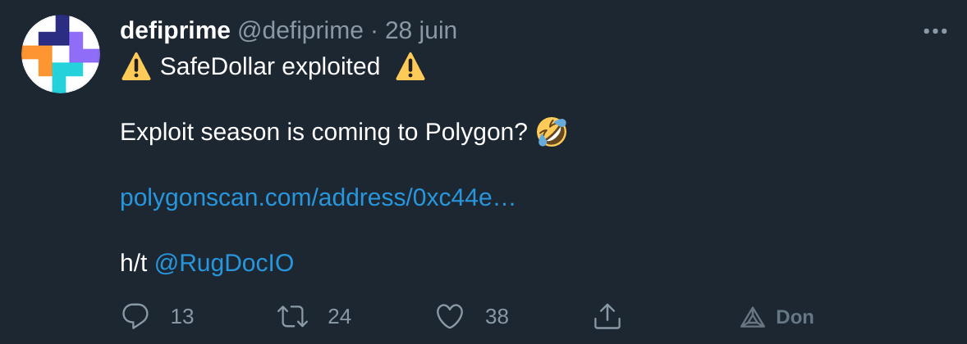Screen dimensions: 967x344
Task: Open the polygonscan.com address link
Action: pyautogui.click(x=318, y=197)
